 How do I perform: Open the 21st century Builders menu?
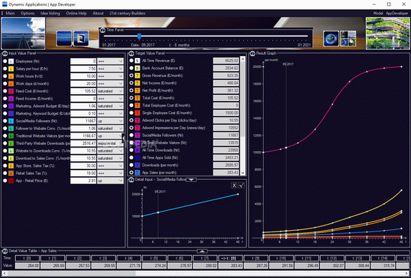click(x=127, y=14)
